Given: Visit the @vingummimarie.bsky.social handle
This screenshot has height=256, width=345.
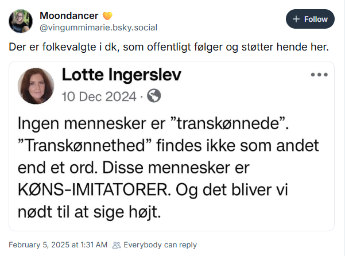Looking at the screenshot, I should pos(98,28).
